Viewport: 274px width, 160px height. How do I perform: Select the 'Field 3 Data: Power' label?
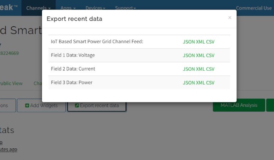(x=72, y=82)
